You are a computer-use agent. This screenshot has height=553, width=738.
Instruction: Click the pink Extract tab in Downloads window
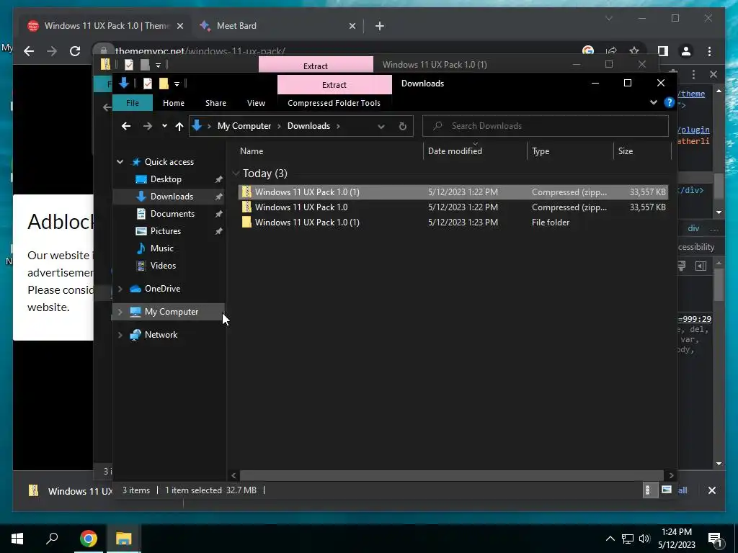[334, 85]
